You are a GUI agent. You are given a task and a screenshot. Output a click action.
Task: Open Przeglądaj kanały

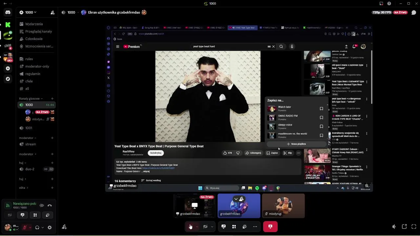click(36, 31)
